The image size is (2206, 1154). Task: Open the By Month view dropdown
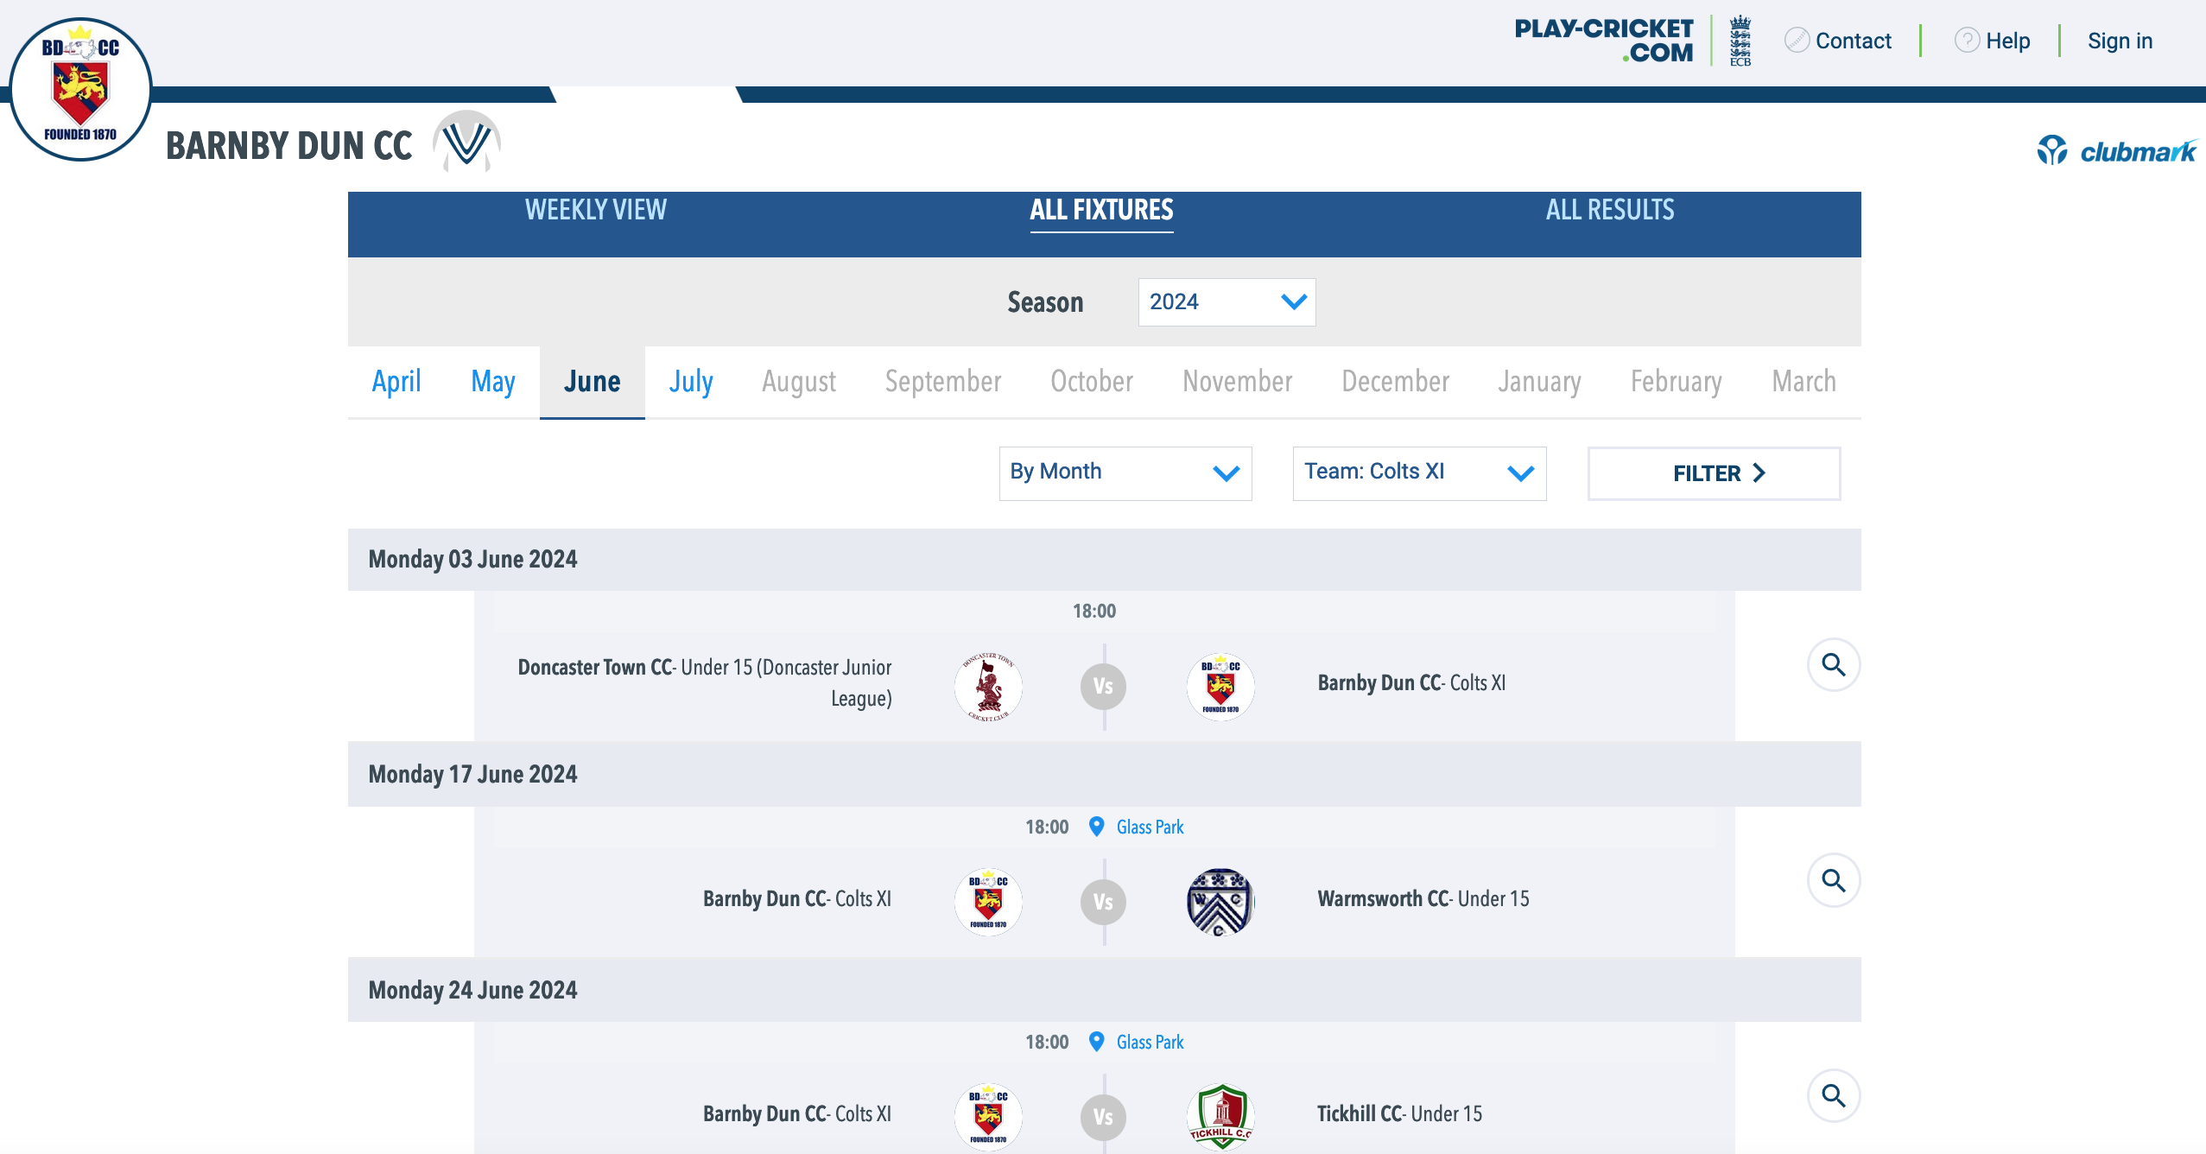(x=1125, y=472)
